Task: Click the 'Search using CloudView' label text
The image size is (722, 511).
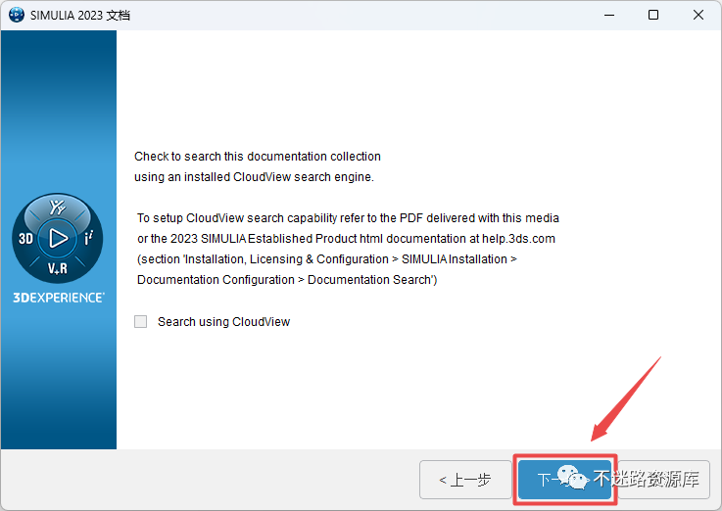Action: (223, 321)
